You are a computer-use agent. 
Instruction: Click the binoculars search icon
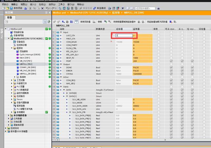click(x=158, y=8)
